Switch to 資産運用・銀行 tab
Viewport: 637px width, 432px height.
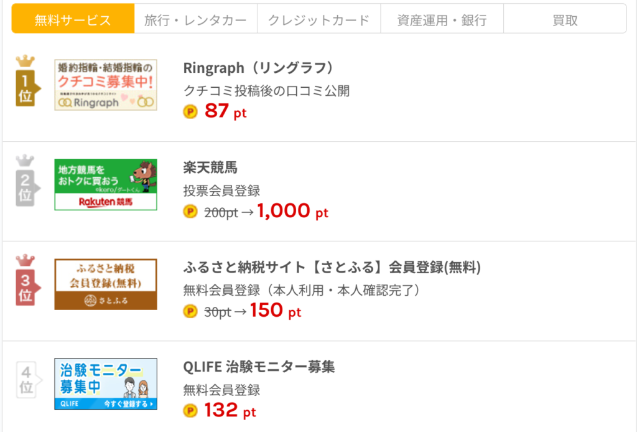pos(442,19)
